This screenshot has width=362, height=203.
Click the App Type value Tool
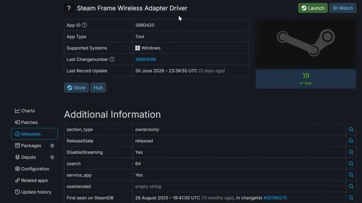point(140,36)
